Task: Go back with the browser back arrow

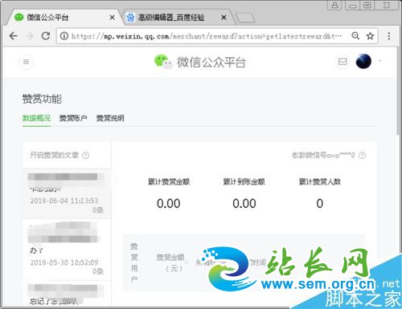Action: click(x=13, y=36)
